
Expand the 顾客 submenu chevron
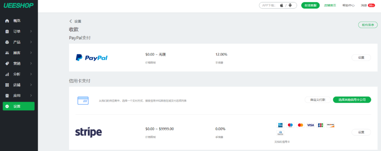pyautogui.click(x=31, y=53)
